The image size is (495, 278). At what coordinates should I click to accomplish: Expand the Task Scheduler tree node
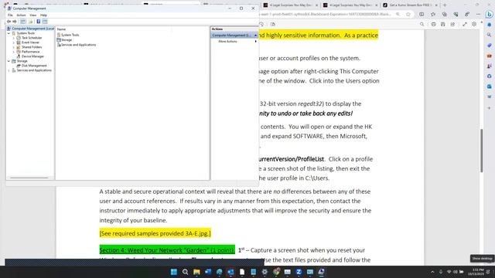tap(14, 38)
